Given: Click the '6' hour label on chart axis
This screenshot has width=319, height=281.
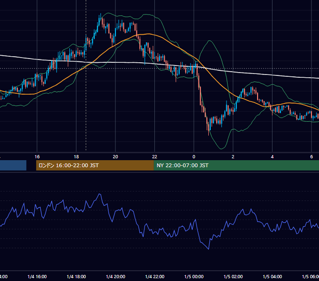Looking at the screenshot, I should (311, 157).
